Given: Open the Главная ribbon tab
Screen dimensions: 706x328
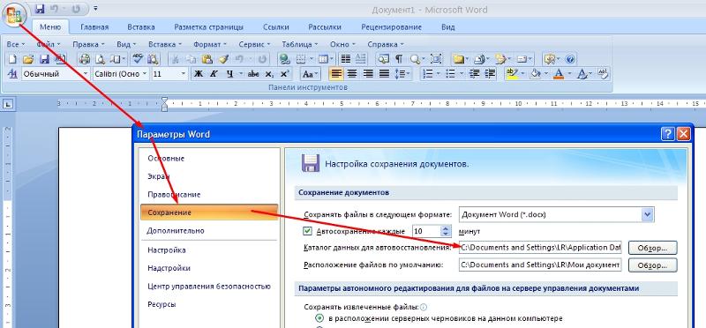Looking at the screenshot, I should pyautogui.click(x=94, y=27).
